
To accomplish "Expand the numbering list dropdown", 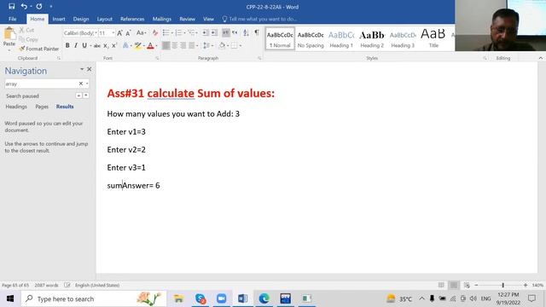I will [x=184, y=33].
